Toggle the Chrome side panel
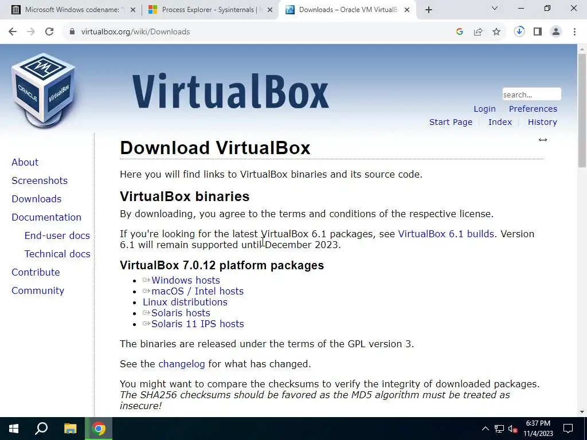The image size is (587, 440). click(538, 32)
